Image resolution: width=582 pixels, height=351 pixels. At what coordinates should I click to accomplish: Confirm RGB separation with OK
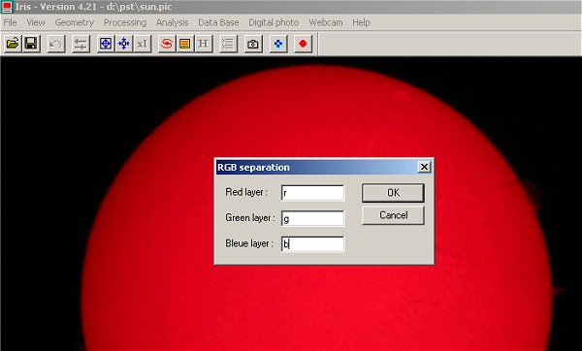(x=393, y=193)
